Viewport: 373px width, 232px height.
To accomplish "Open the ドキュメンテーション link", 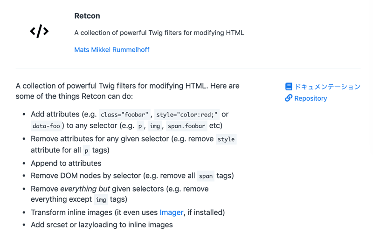I will click(x=327, y=87).
